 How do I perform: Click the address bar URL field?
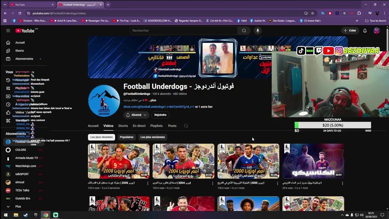[x=164, y=13]
